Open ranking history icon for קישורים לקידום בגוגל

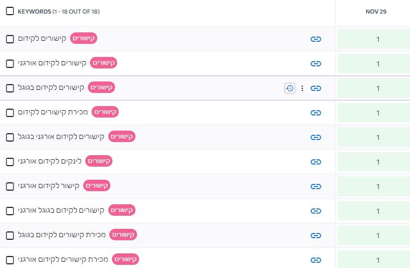click(290, 88)
